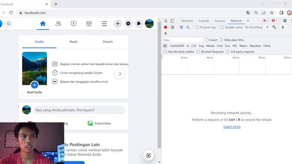
Task: Show next story info arrow
Action: click(120, 74)
